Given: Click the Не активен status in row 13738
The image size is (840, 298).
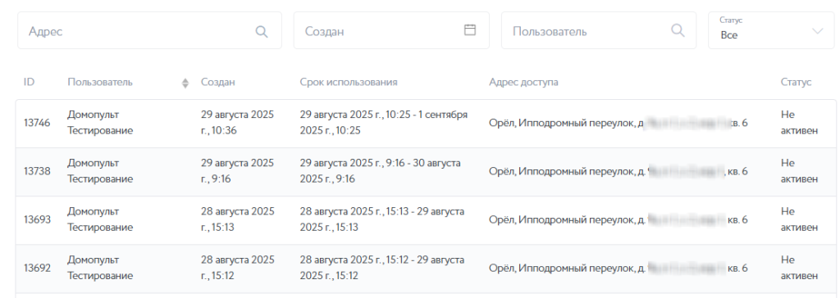Looking at the screenshot, I should (x=799, y=171).
